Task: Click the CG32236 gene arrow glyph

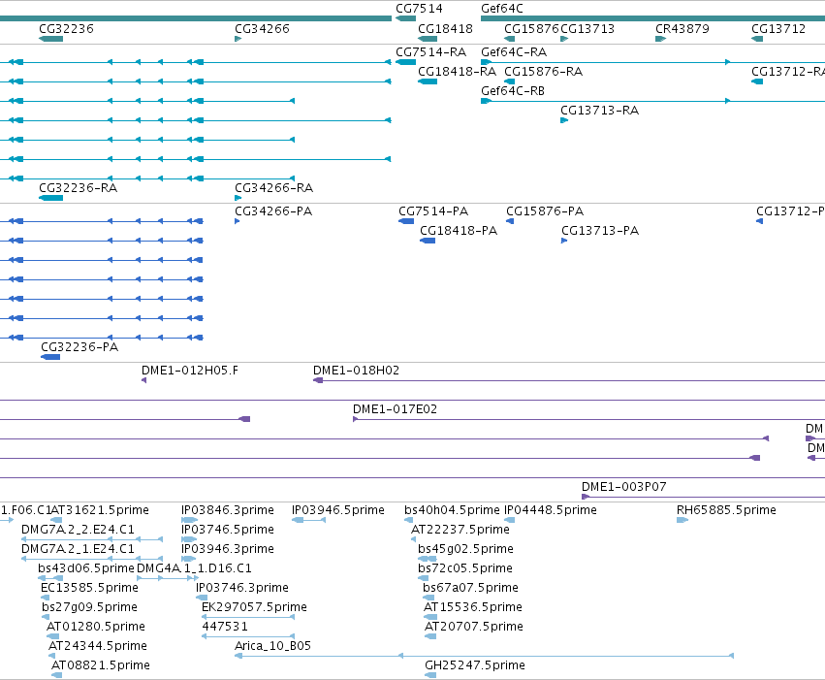Action: (51, 39)
